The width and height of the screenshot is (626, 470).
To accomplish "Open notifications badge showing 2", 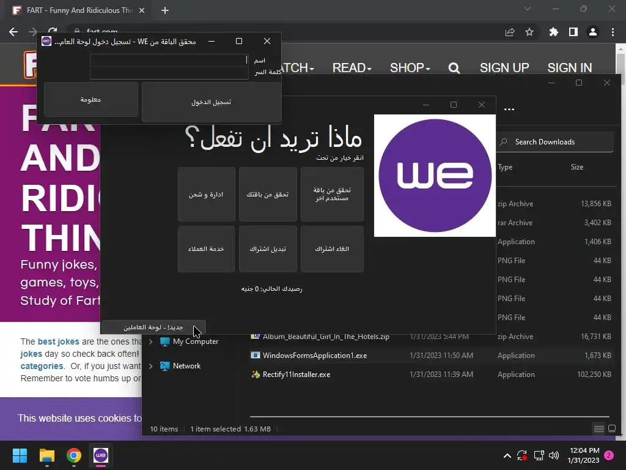I will click(x=609, y=455).
